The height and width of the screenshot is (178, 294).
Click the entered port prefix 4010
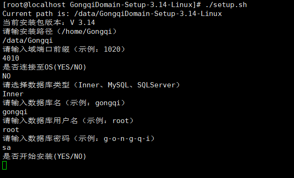tap(11, 58)
